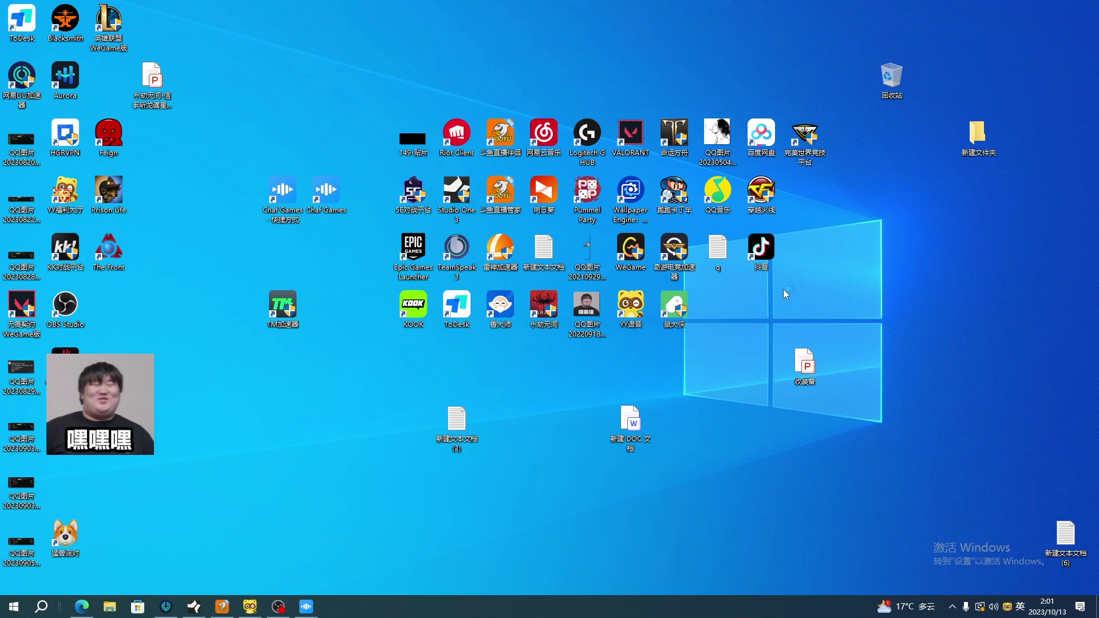1099x618 pixels.
Task: Select Chaf Games 快捷方式 shortcut icon
Action: point(283,200)
